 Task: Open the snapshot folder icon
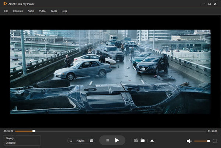click(x=143, y=140)
